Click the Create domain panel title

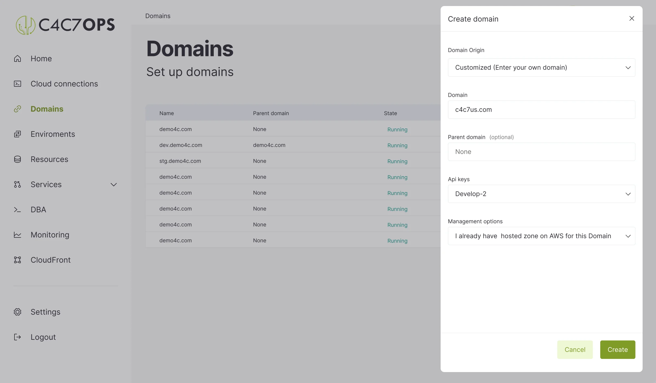point(473,19)
